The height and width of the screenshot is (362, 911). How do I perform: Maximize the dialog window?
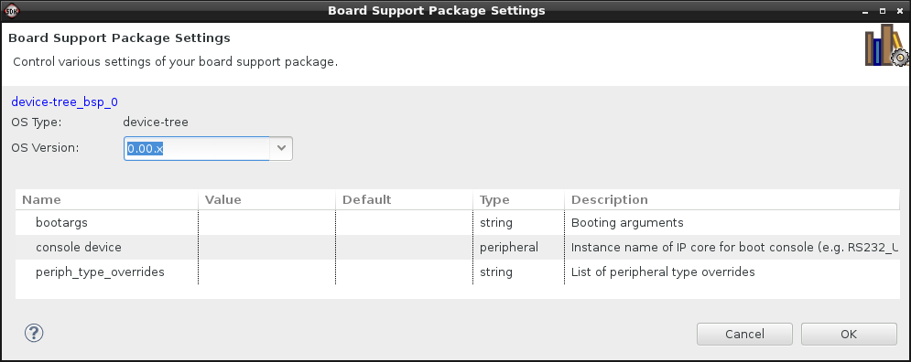(x=883, y=11)
